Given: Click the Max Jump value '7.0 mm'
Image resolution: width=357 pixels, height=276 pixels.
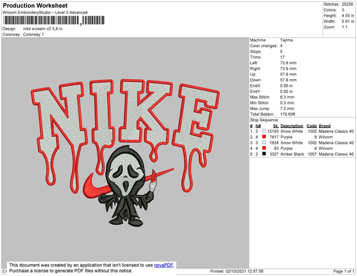Looking at the screenshot, I should pos(287,108).
